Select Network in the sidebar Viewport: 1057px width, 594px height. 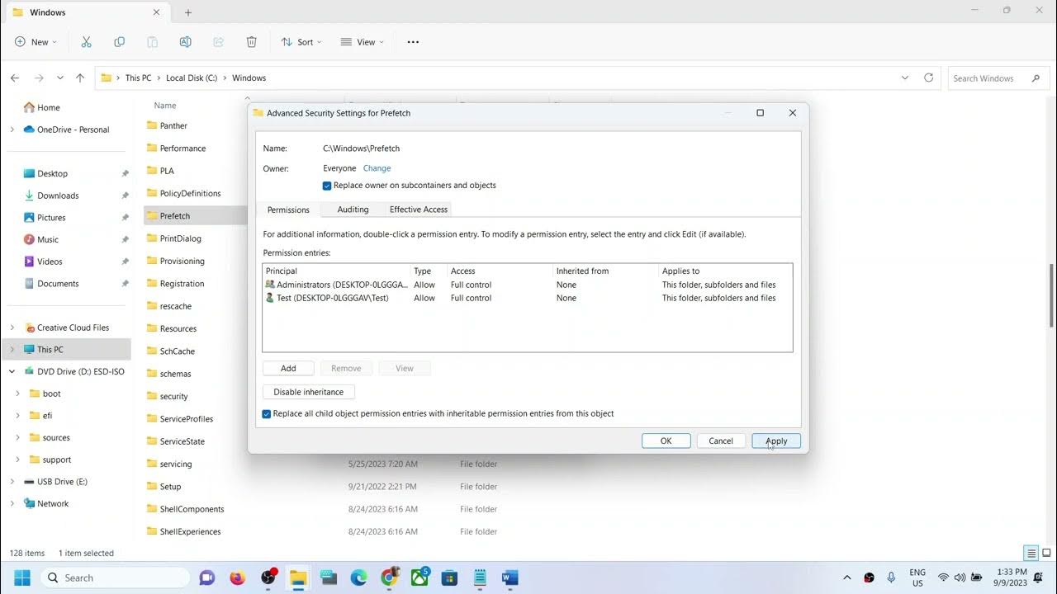coord(53,503)
